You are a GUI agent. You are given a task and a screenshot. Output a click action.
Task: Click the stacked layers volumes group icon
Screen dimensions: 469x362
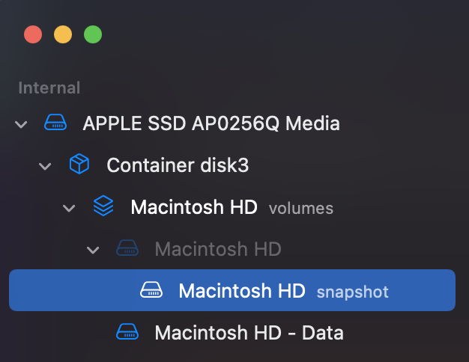point(103,206)
